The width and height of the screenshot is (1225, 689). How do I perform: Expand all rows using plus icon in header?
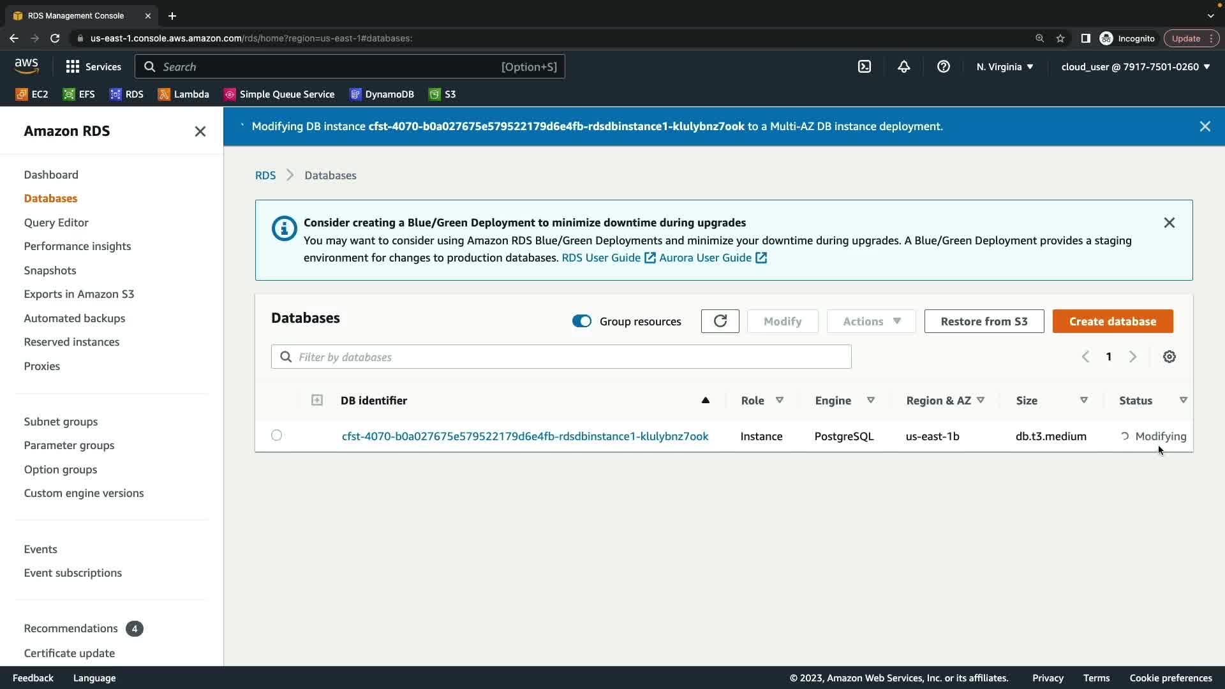tap(316, 400)
